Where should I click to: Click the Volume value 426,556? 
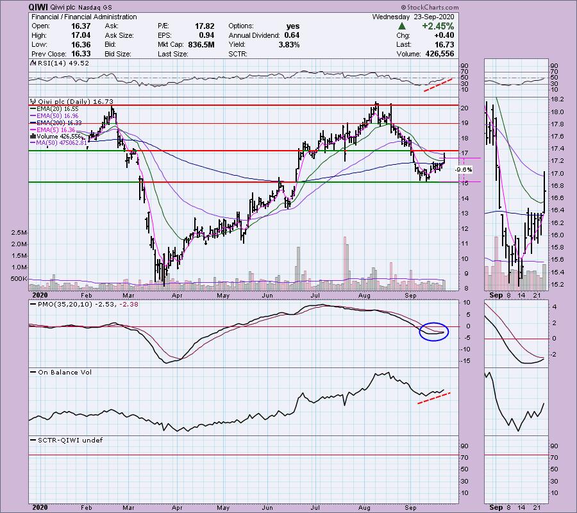[440, 54]
